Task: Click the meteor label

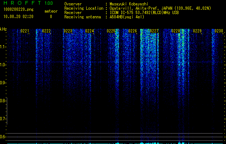Action: click(x=51, y=11)
